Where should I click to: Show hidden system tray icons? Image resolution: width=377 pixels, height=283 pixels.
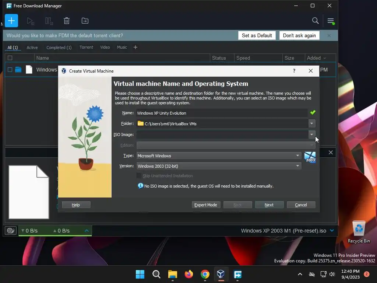coord(300,274)
